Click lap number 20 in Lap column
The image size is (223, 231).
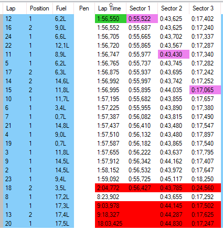tap(8, 224)
